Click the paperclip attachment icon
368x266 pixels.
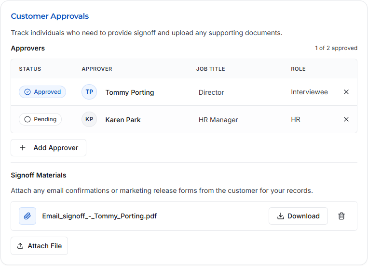pos(27,216)
